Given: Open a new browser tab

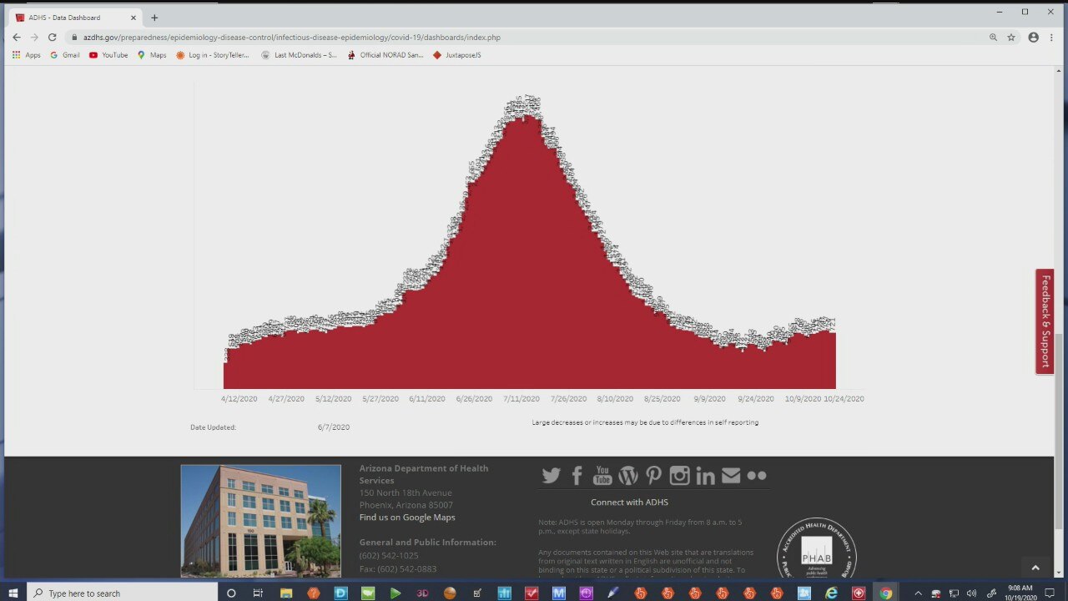Looking at the screenshot, I should click(154, 18).
